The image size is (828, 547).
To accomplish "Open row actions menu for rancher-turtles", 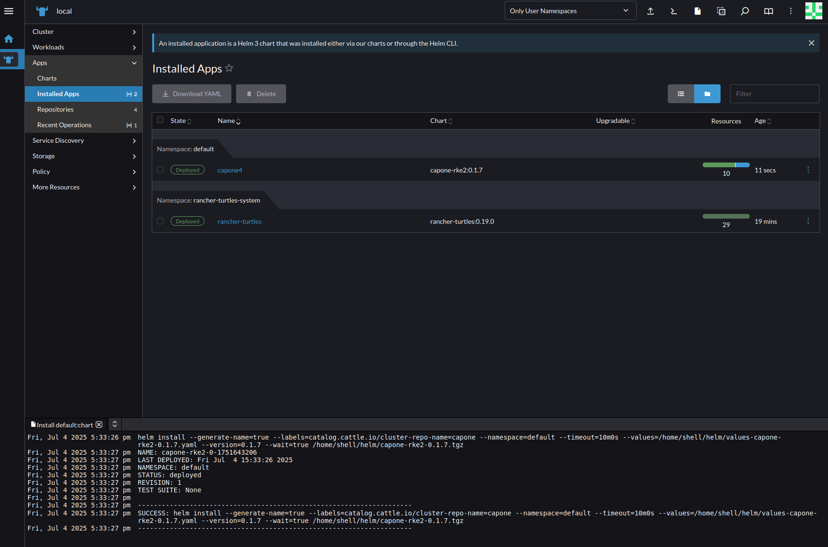I will point(808,221).
